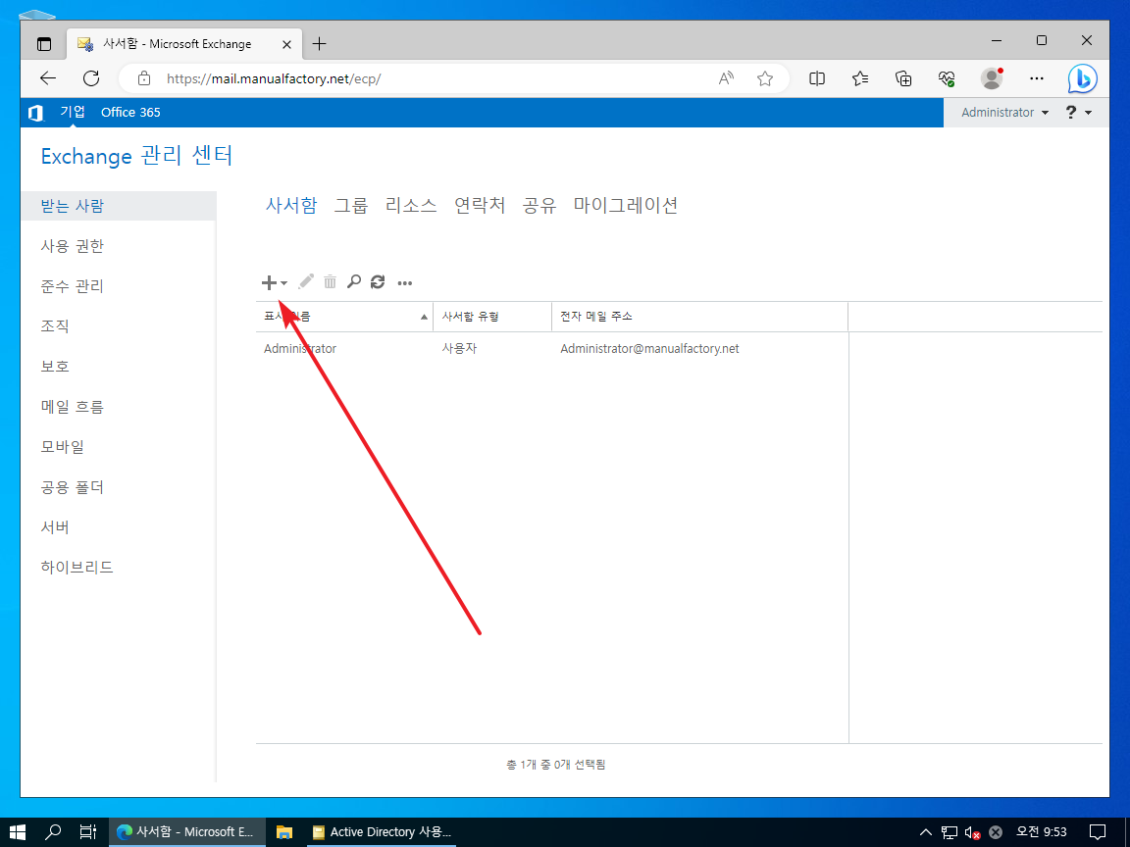Viewport: 1130px width, 847px height.
Task: Select the Office 365 header tab
Action: (x=130, y=113)
